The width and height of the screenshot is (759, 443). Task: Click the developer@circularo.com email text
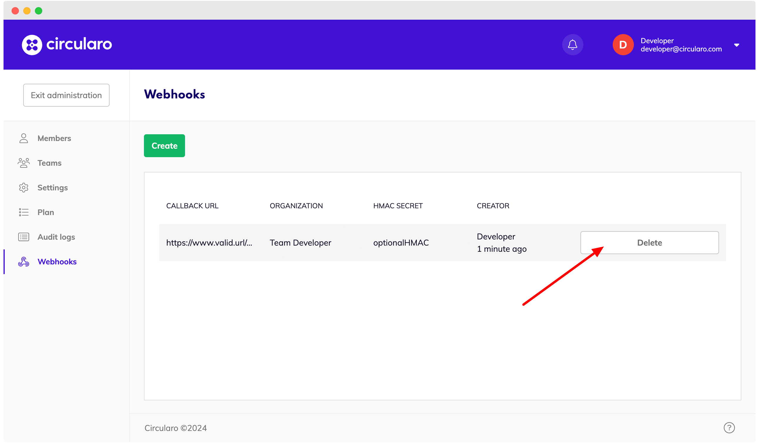pyautogui.click(x=681, y=49)
